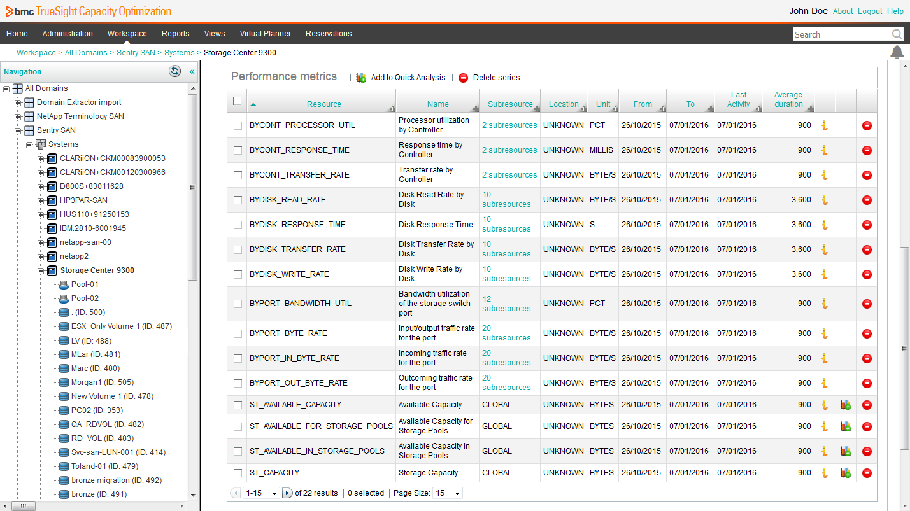The width and height of the screenshot is (910, 511).
Task: Click navigation tree horizontal scrollbar thumb
Action: pos(24,507)
